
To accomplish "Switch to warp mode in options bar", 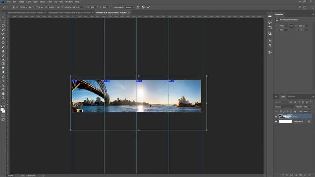I will [138, 7].
